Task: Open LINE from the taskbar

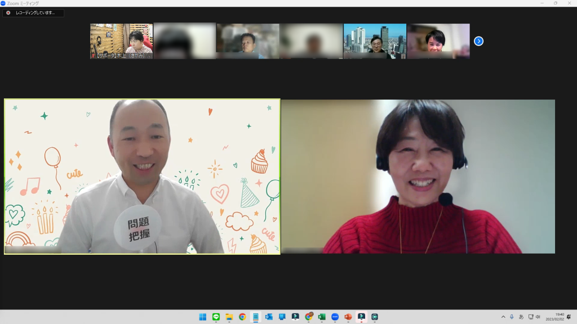Action: pos(216,317)
